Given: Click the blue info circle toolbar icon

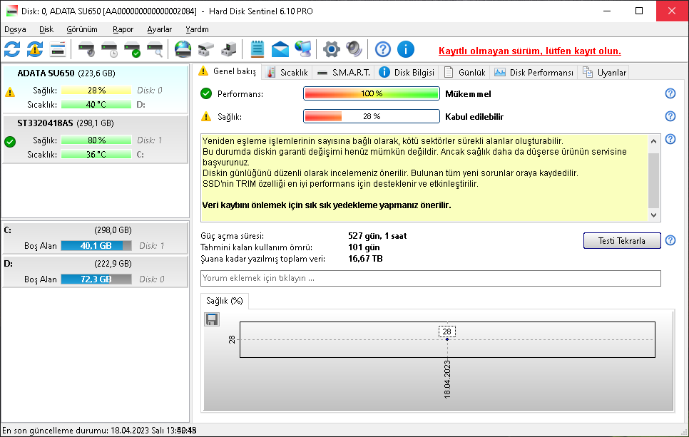Looking at the screenshot, I should coord(406,49).
